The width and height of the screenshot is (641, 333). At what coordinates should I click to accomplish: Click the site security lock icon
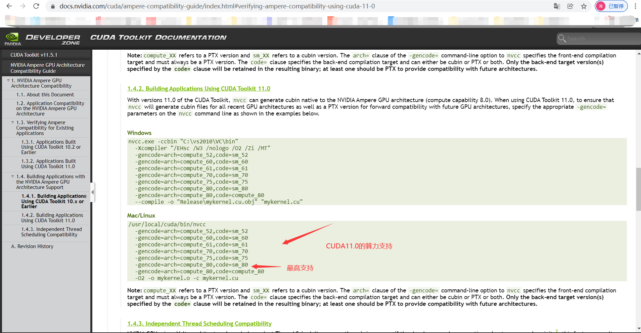52,6
